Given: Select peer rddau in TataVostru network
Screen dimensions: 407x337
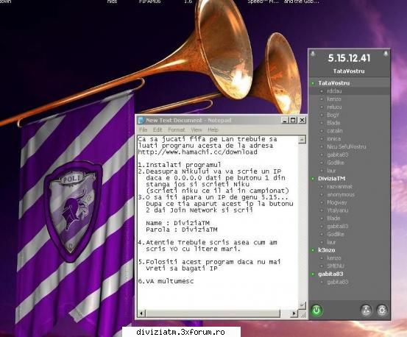Looking at the screenshot, I should coord(349,91).
